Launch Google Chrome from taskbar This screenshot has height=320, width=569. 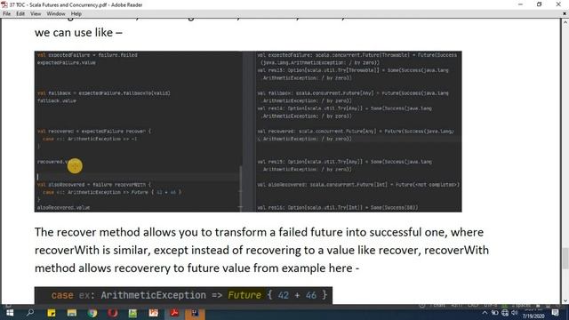pyautogui.click(x=92, y=313)
